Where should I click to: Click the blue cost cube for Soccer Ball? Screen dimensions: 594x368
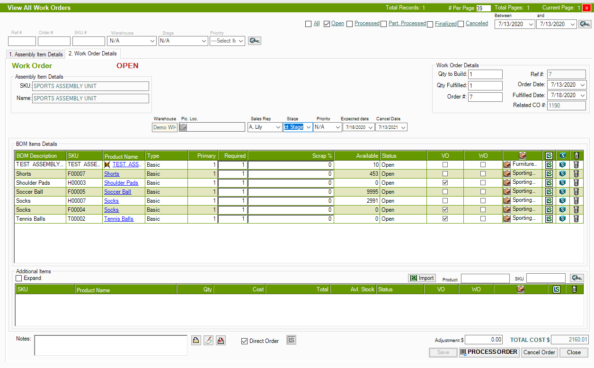562,192
